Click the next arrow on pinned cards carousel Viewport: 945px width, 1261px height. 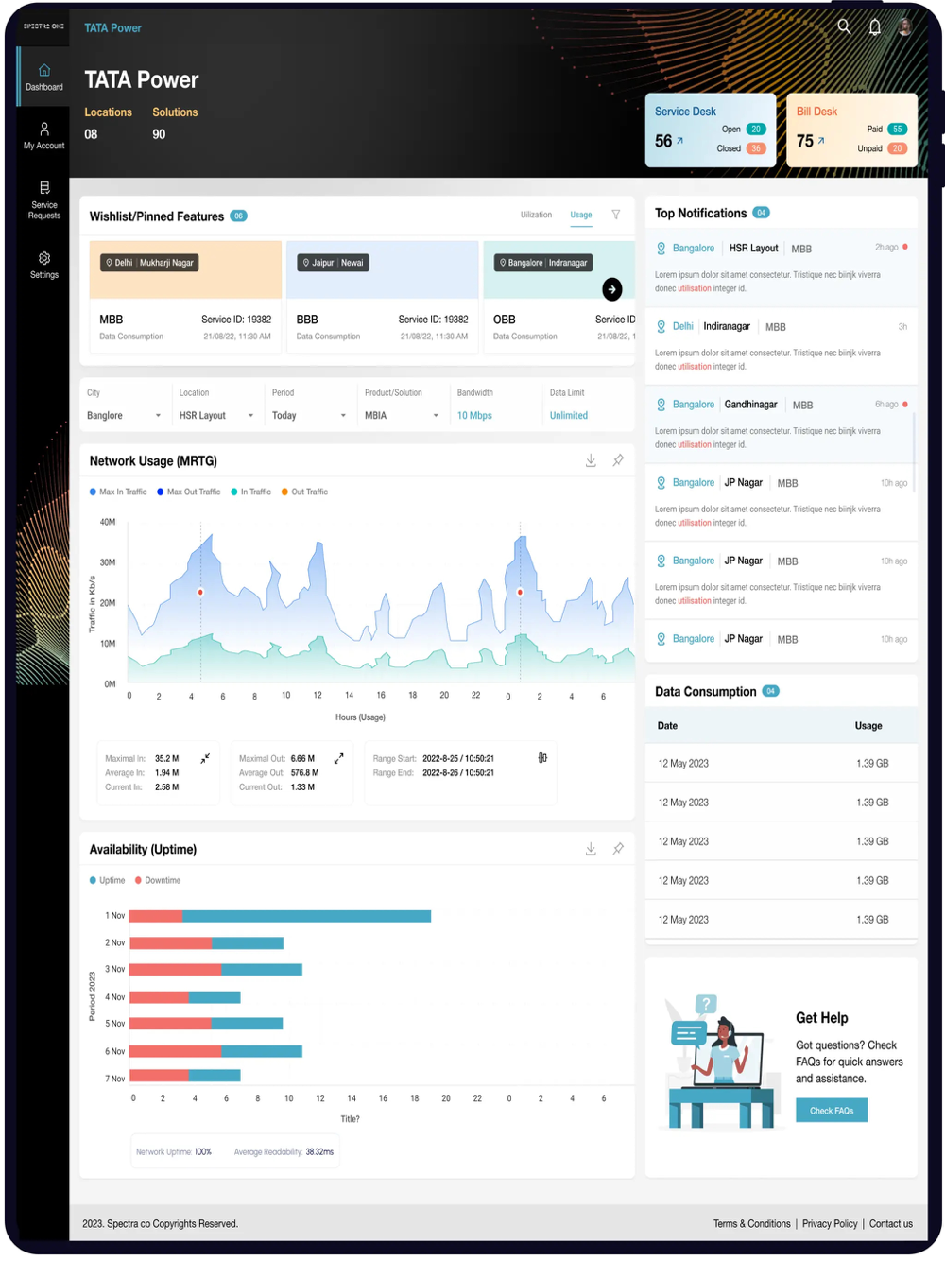click(x=612, y=289)
